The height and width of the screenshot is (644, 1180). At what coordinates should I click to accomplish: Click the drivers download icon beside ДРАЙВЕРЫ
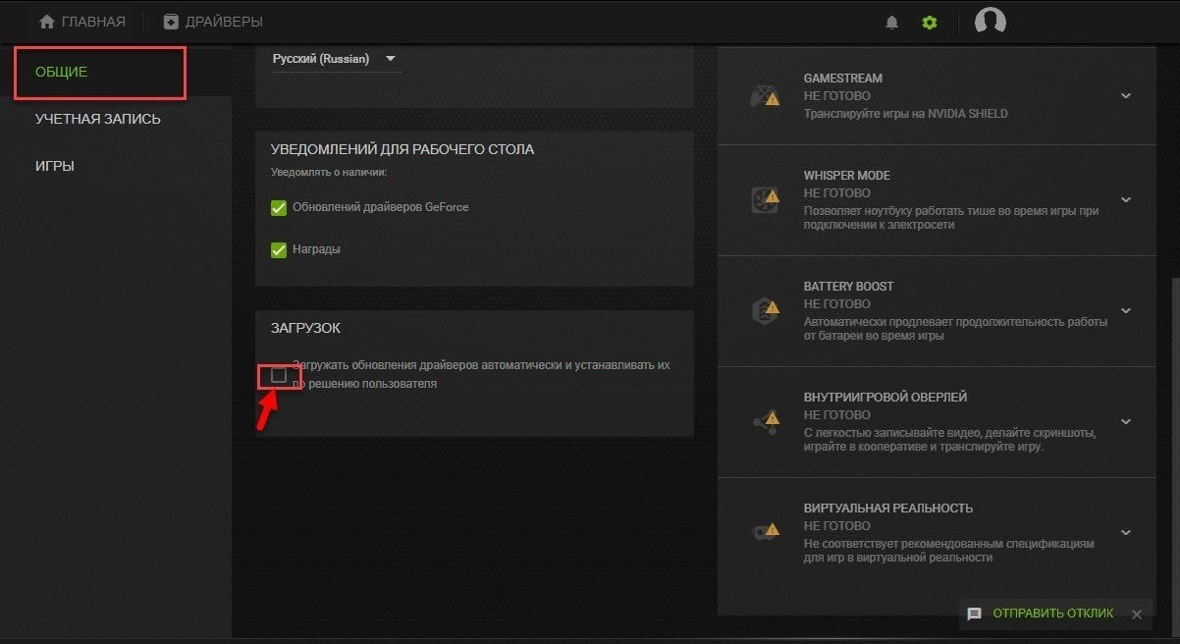[x=171, y=22]
